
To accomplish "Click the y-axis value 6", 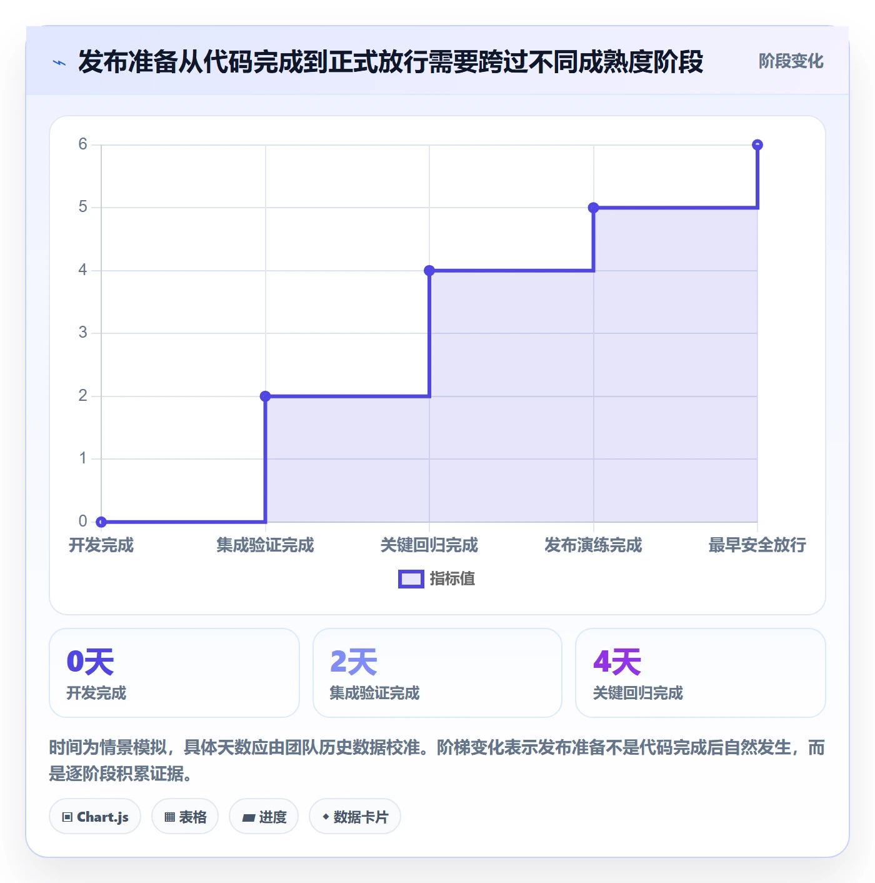I will click(x=82, y=144).
